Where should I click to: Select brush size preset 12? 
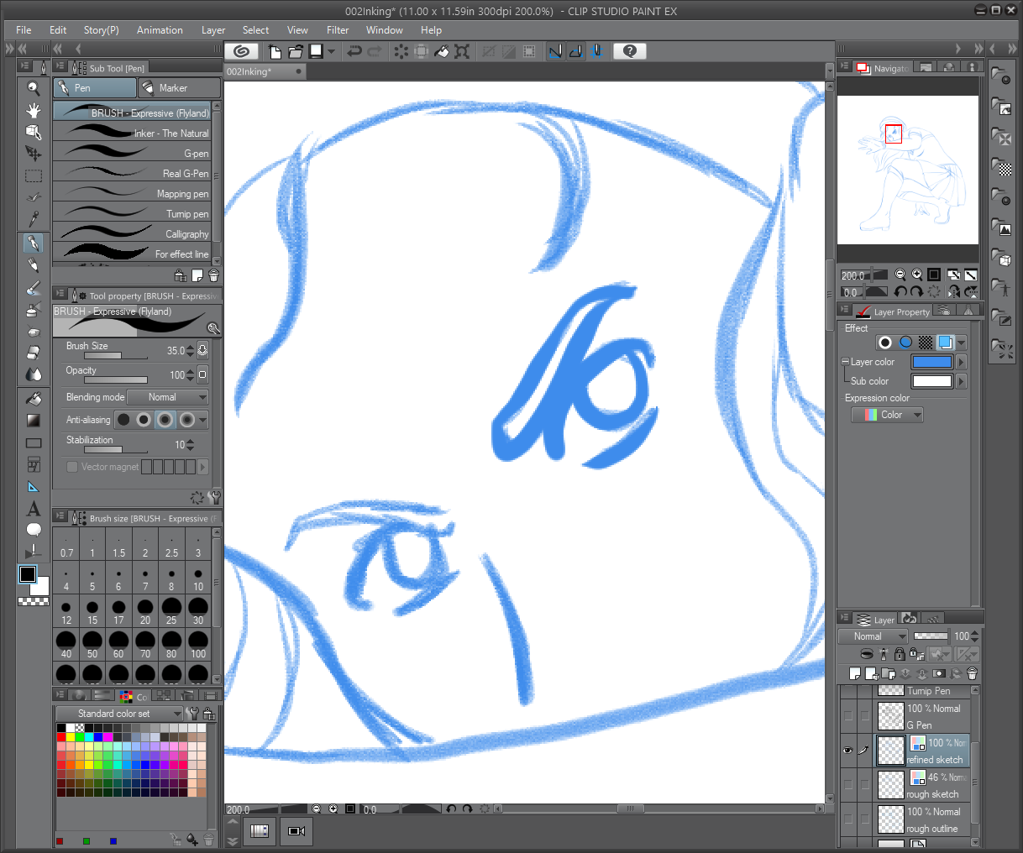pos(66,612)
